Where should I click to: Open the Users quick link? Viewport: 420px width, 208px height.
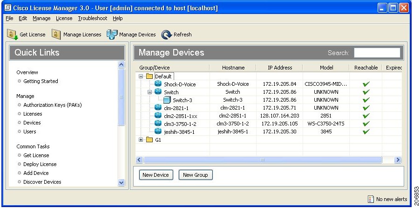click(29, 132)
